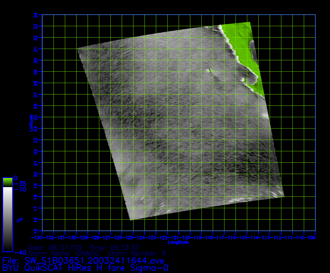Select the small green island in the ocean
Image resolution: width=330 pixels, height=273 pixels.
210,71
